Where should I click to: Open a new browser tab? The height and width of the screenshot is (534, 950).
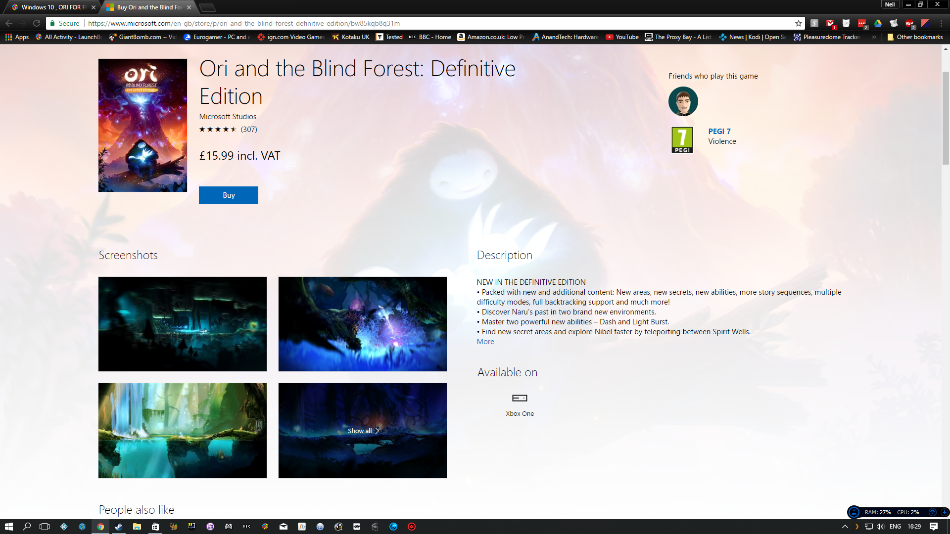pyautogui.click(x=207, y=7)
